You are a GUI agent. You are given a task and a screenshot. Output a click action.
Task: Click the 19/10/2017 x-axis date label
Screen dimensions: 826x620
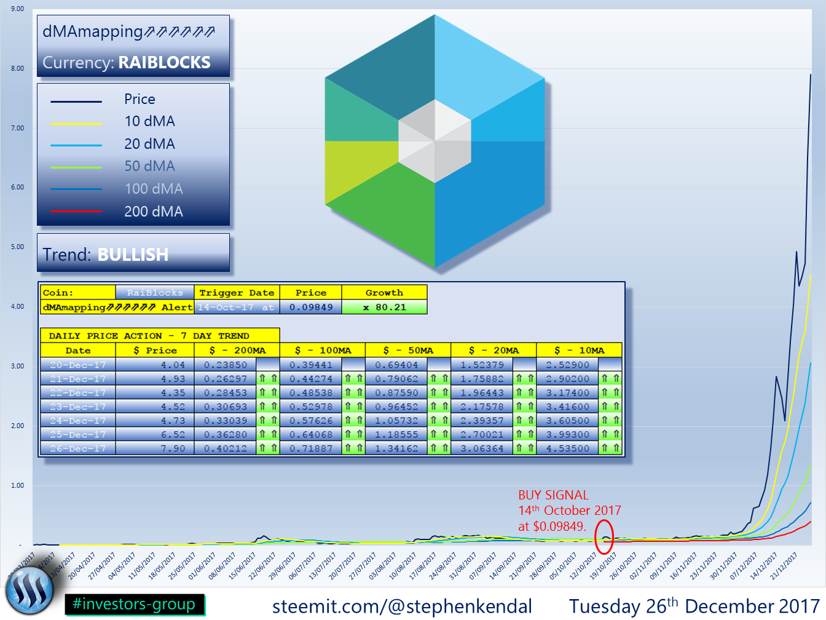tap(604, 565)
